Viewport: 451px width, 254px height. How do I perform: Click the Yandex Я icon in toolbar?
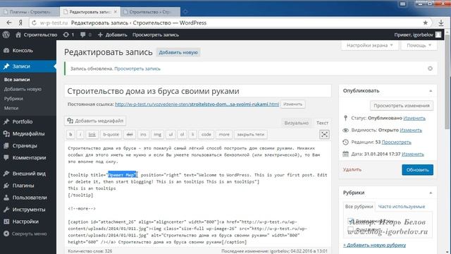coord(20,23)
